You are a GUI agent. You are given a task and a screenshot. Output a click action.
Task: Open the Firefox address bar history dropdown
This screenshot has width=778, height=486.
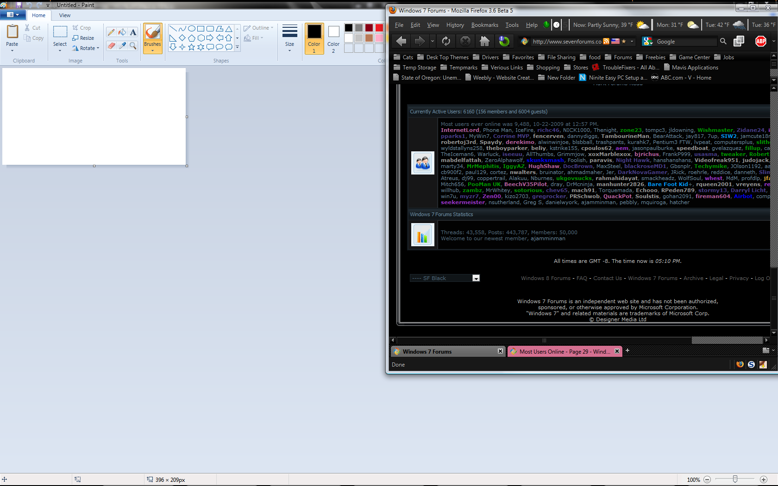[632, 41]
